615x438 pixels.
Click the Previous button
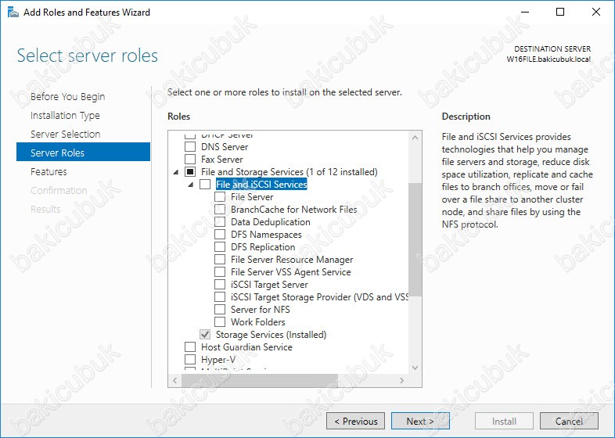355,421
